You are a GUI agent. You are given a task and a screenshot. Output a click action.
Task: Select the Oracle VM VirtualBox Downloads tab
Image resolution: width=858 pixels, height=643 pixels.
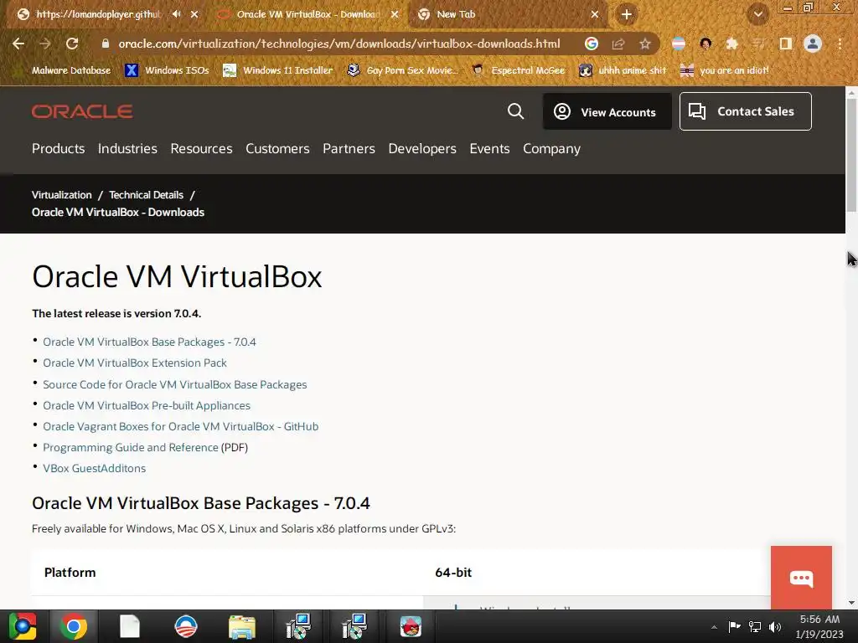(308, 14)
